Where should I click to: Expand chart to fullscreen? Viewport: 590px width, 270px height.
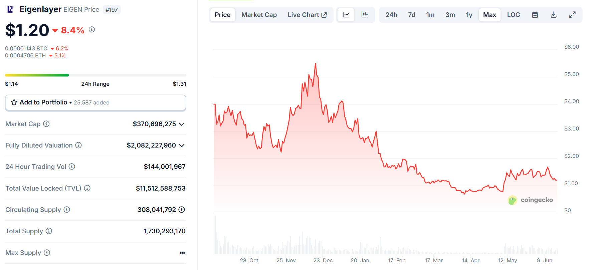pos(572,15)
